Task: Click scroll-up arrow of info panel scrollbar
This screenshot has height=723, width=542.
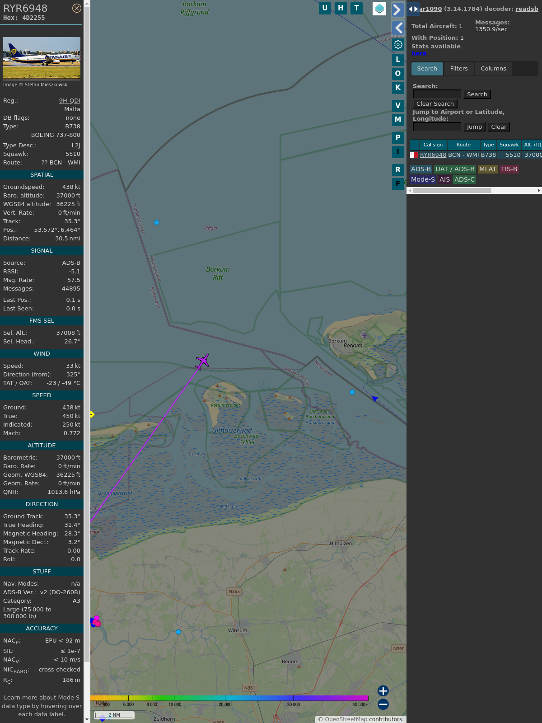Action: point(87,4)
